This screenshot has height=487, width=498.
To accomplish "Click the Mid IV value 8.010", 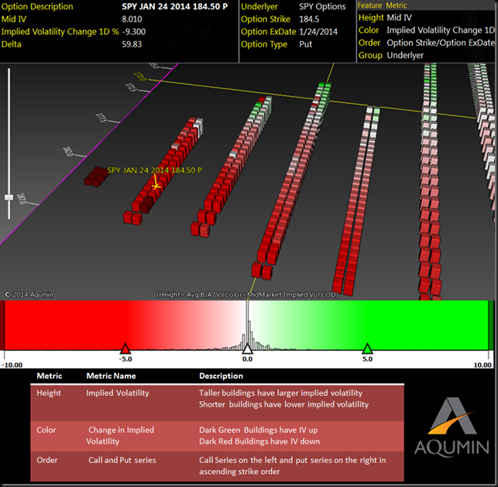I will 132,19.
